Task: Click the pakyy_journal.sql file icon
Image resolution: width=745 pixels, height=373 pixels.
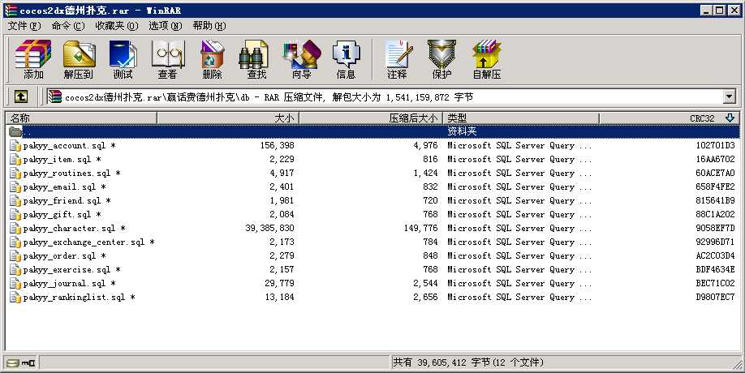Action: [x=15, y=283]
